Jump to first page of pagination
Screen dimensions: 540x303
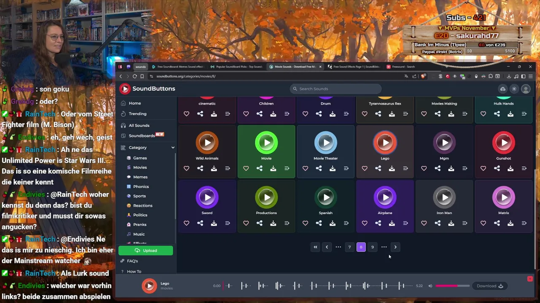pyautogui.click(x=315, y=247)
